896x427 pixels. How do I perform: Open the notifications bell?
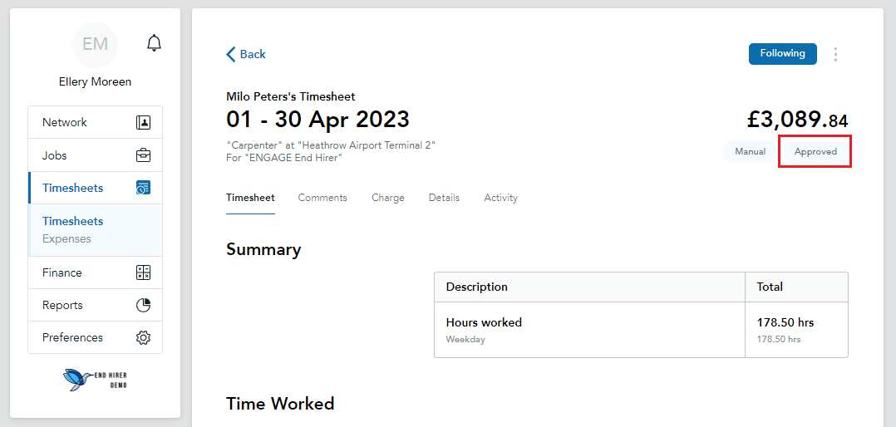tap(154, 43)
